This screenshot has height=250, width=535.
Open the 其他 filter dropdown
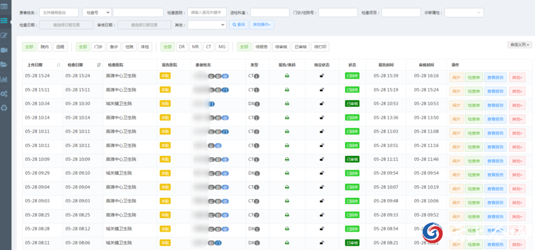207,25
